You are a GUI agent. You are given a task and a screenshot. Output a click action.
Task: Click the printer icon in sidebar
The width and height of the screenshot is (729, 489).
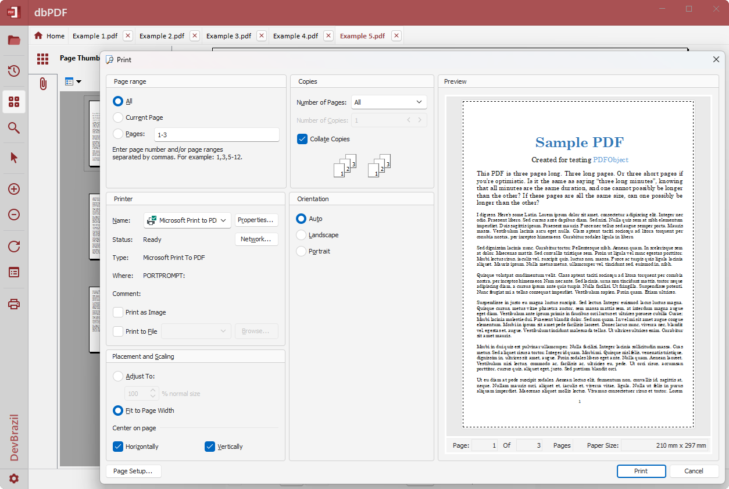pos(14,304)
